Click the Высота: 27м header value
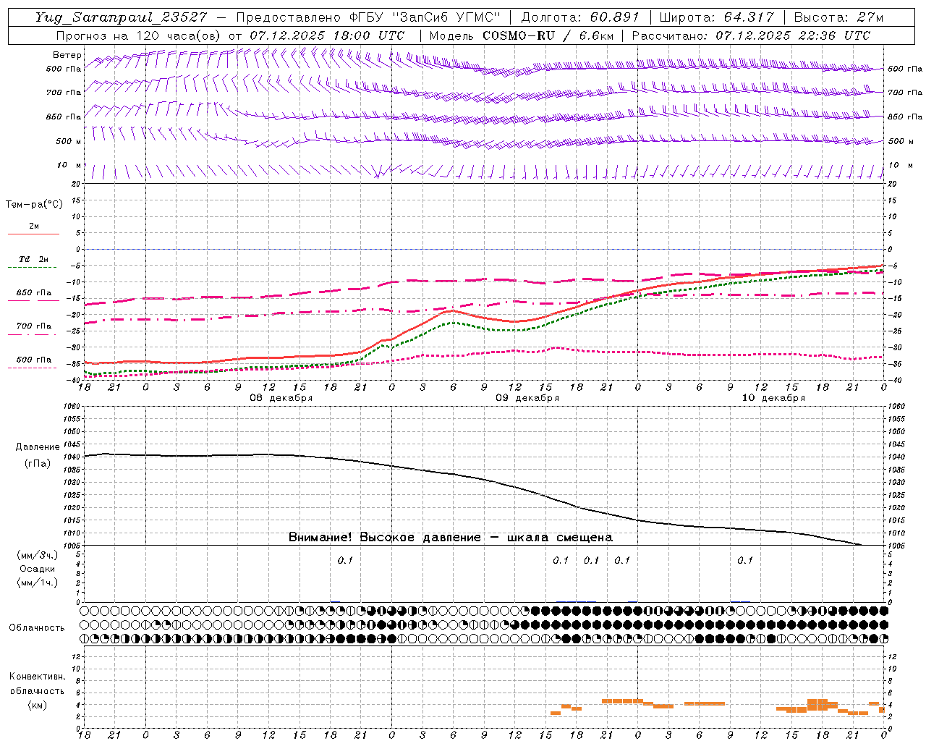The image size is (926, 741). (x=838, y=17)
